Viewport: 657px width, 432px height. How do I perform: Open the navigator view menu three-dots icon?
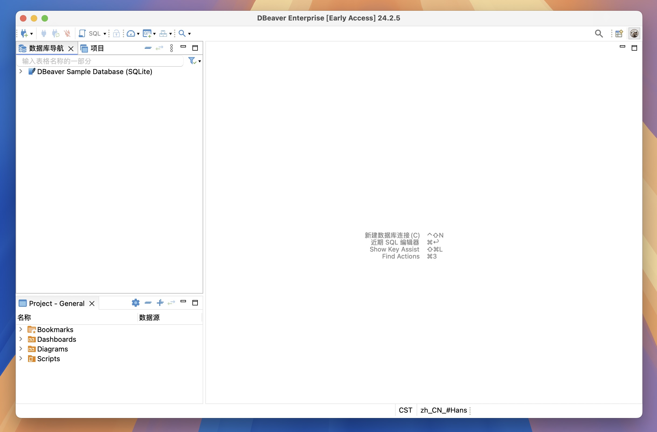pyautogui.click(x=172, y=48)
